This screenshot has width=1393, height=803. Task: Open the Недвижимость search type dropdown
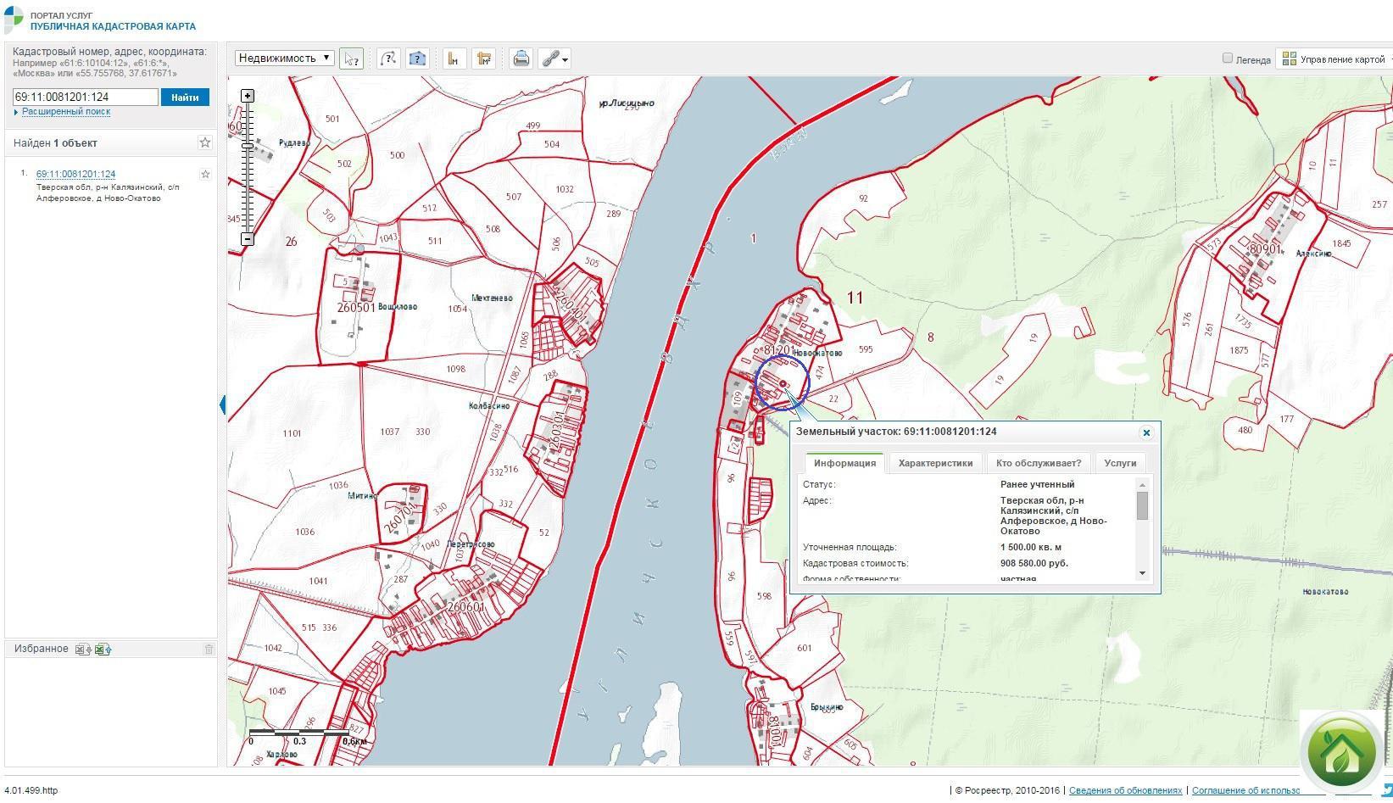point(285,58)
